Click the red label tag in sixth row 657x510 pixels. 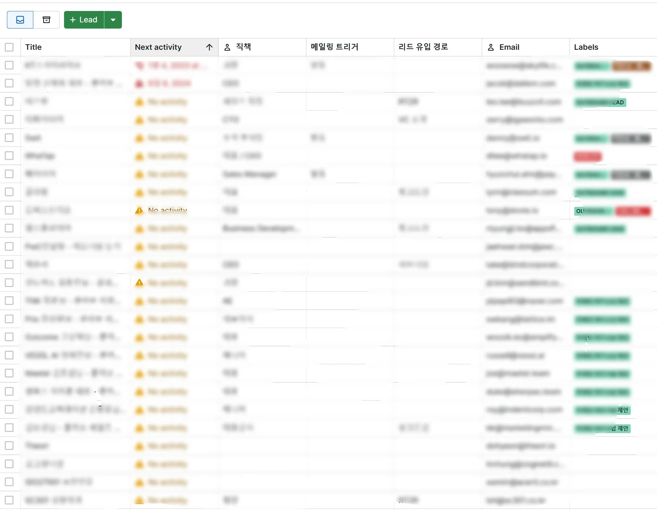click(587, 157)
